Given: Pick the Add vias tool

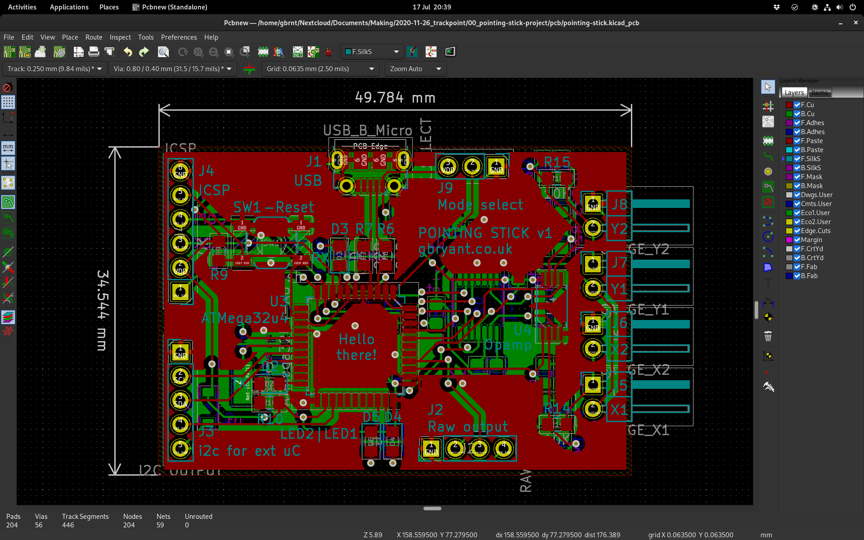Looking at the screenshot, I should click(x=768, y=171).
